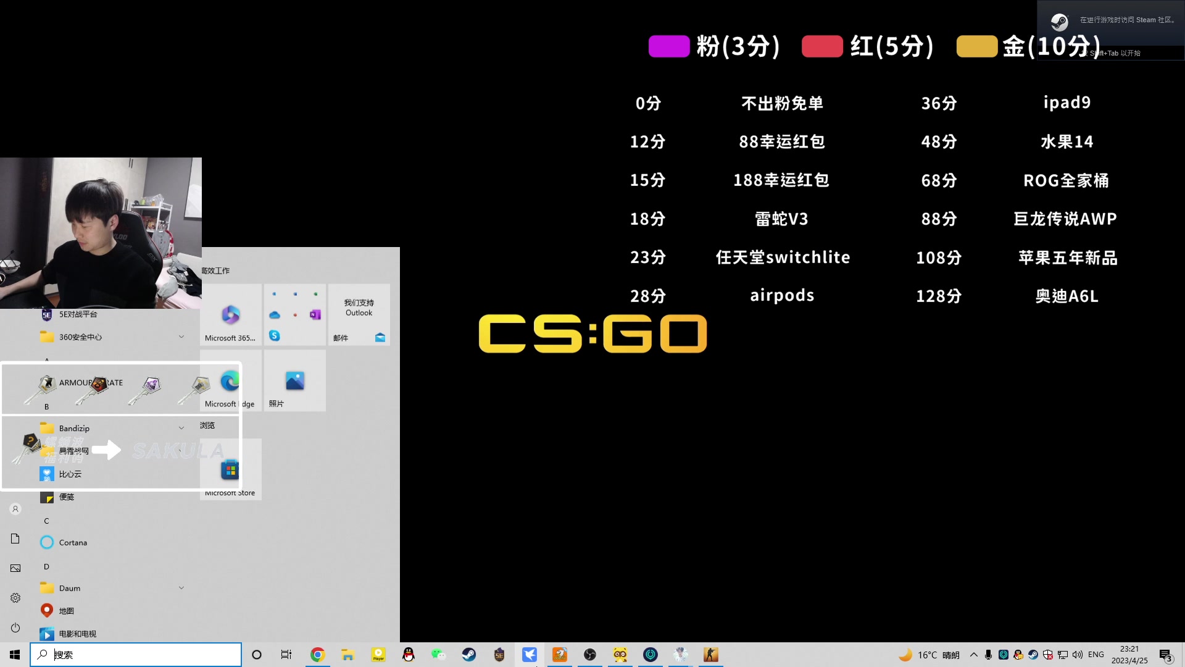Open OBS Studio taskbar icon
The height and width of the screenshot is (667, 1185).
click(590, 655)
